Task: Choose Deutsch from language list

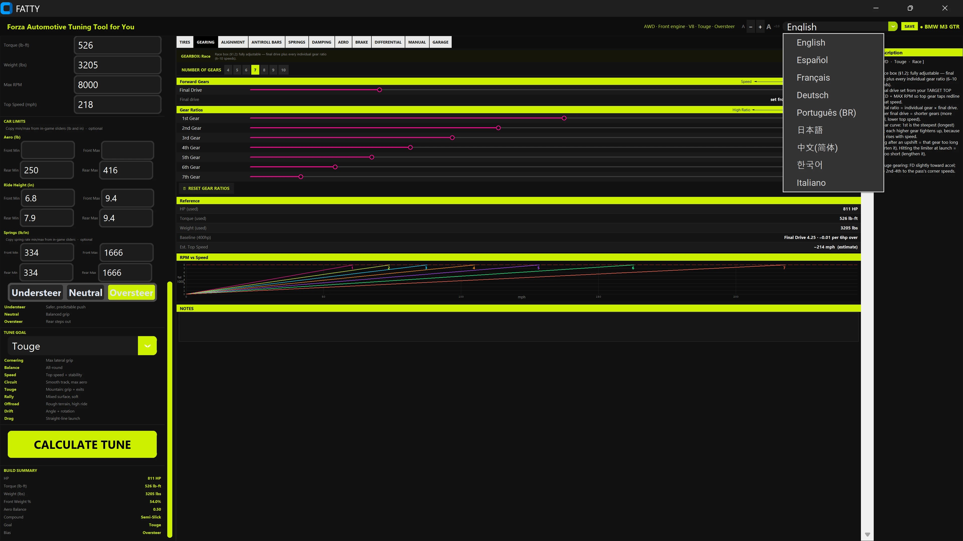Action: (833, 95)
